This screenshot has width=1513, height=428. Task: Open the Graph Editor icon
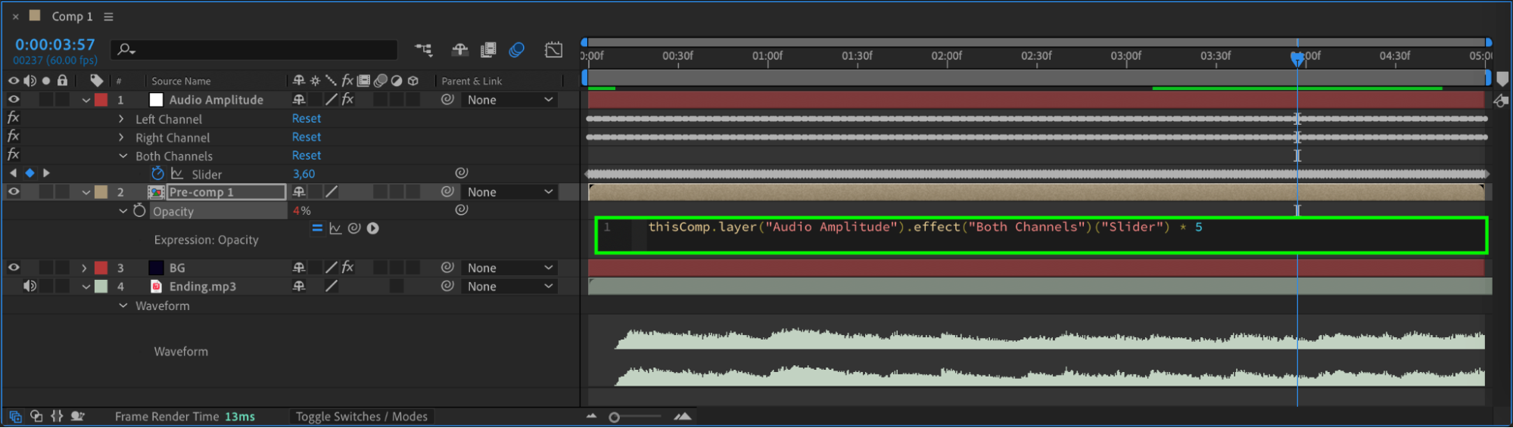click(x=553, y=50)
